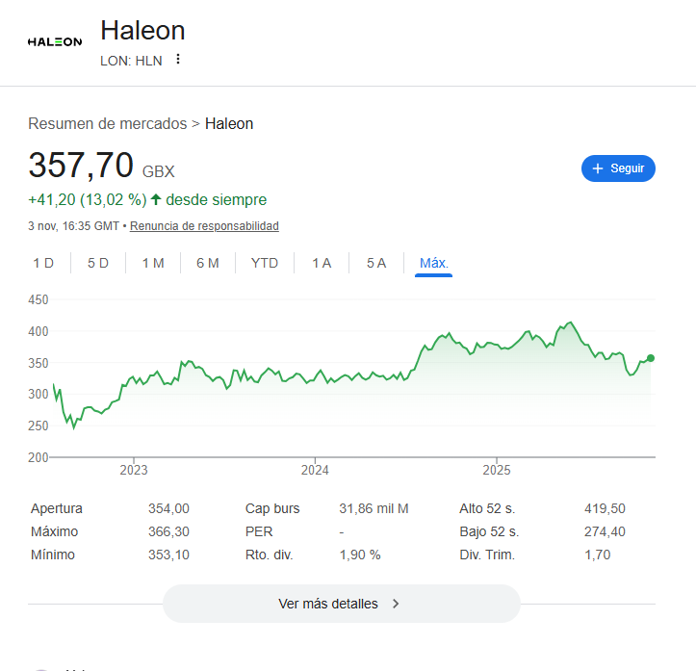The width and height of the screenshot is (696, 671).
Task: Follow Haleon with the Seguir button
Action: 618,168
